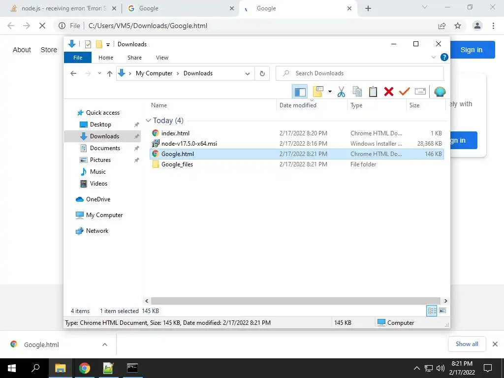Click My Computer in address breadcrumb
Screen dimensions: 504x378
pyautogui.click(x=154, y=73)
